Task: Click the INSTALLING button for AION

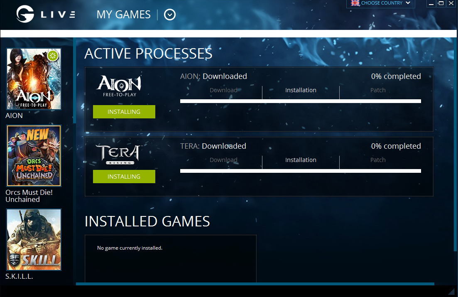Action: click(x=124, y=112)
